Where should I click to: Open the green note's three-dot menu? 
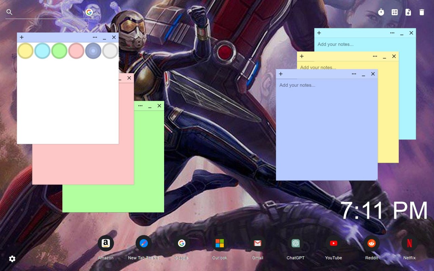pyautogui.click(x=140, y=106)
